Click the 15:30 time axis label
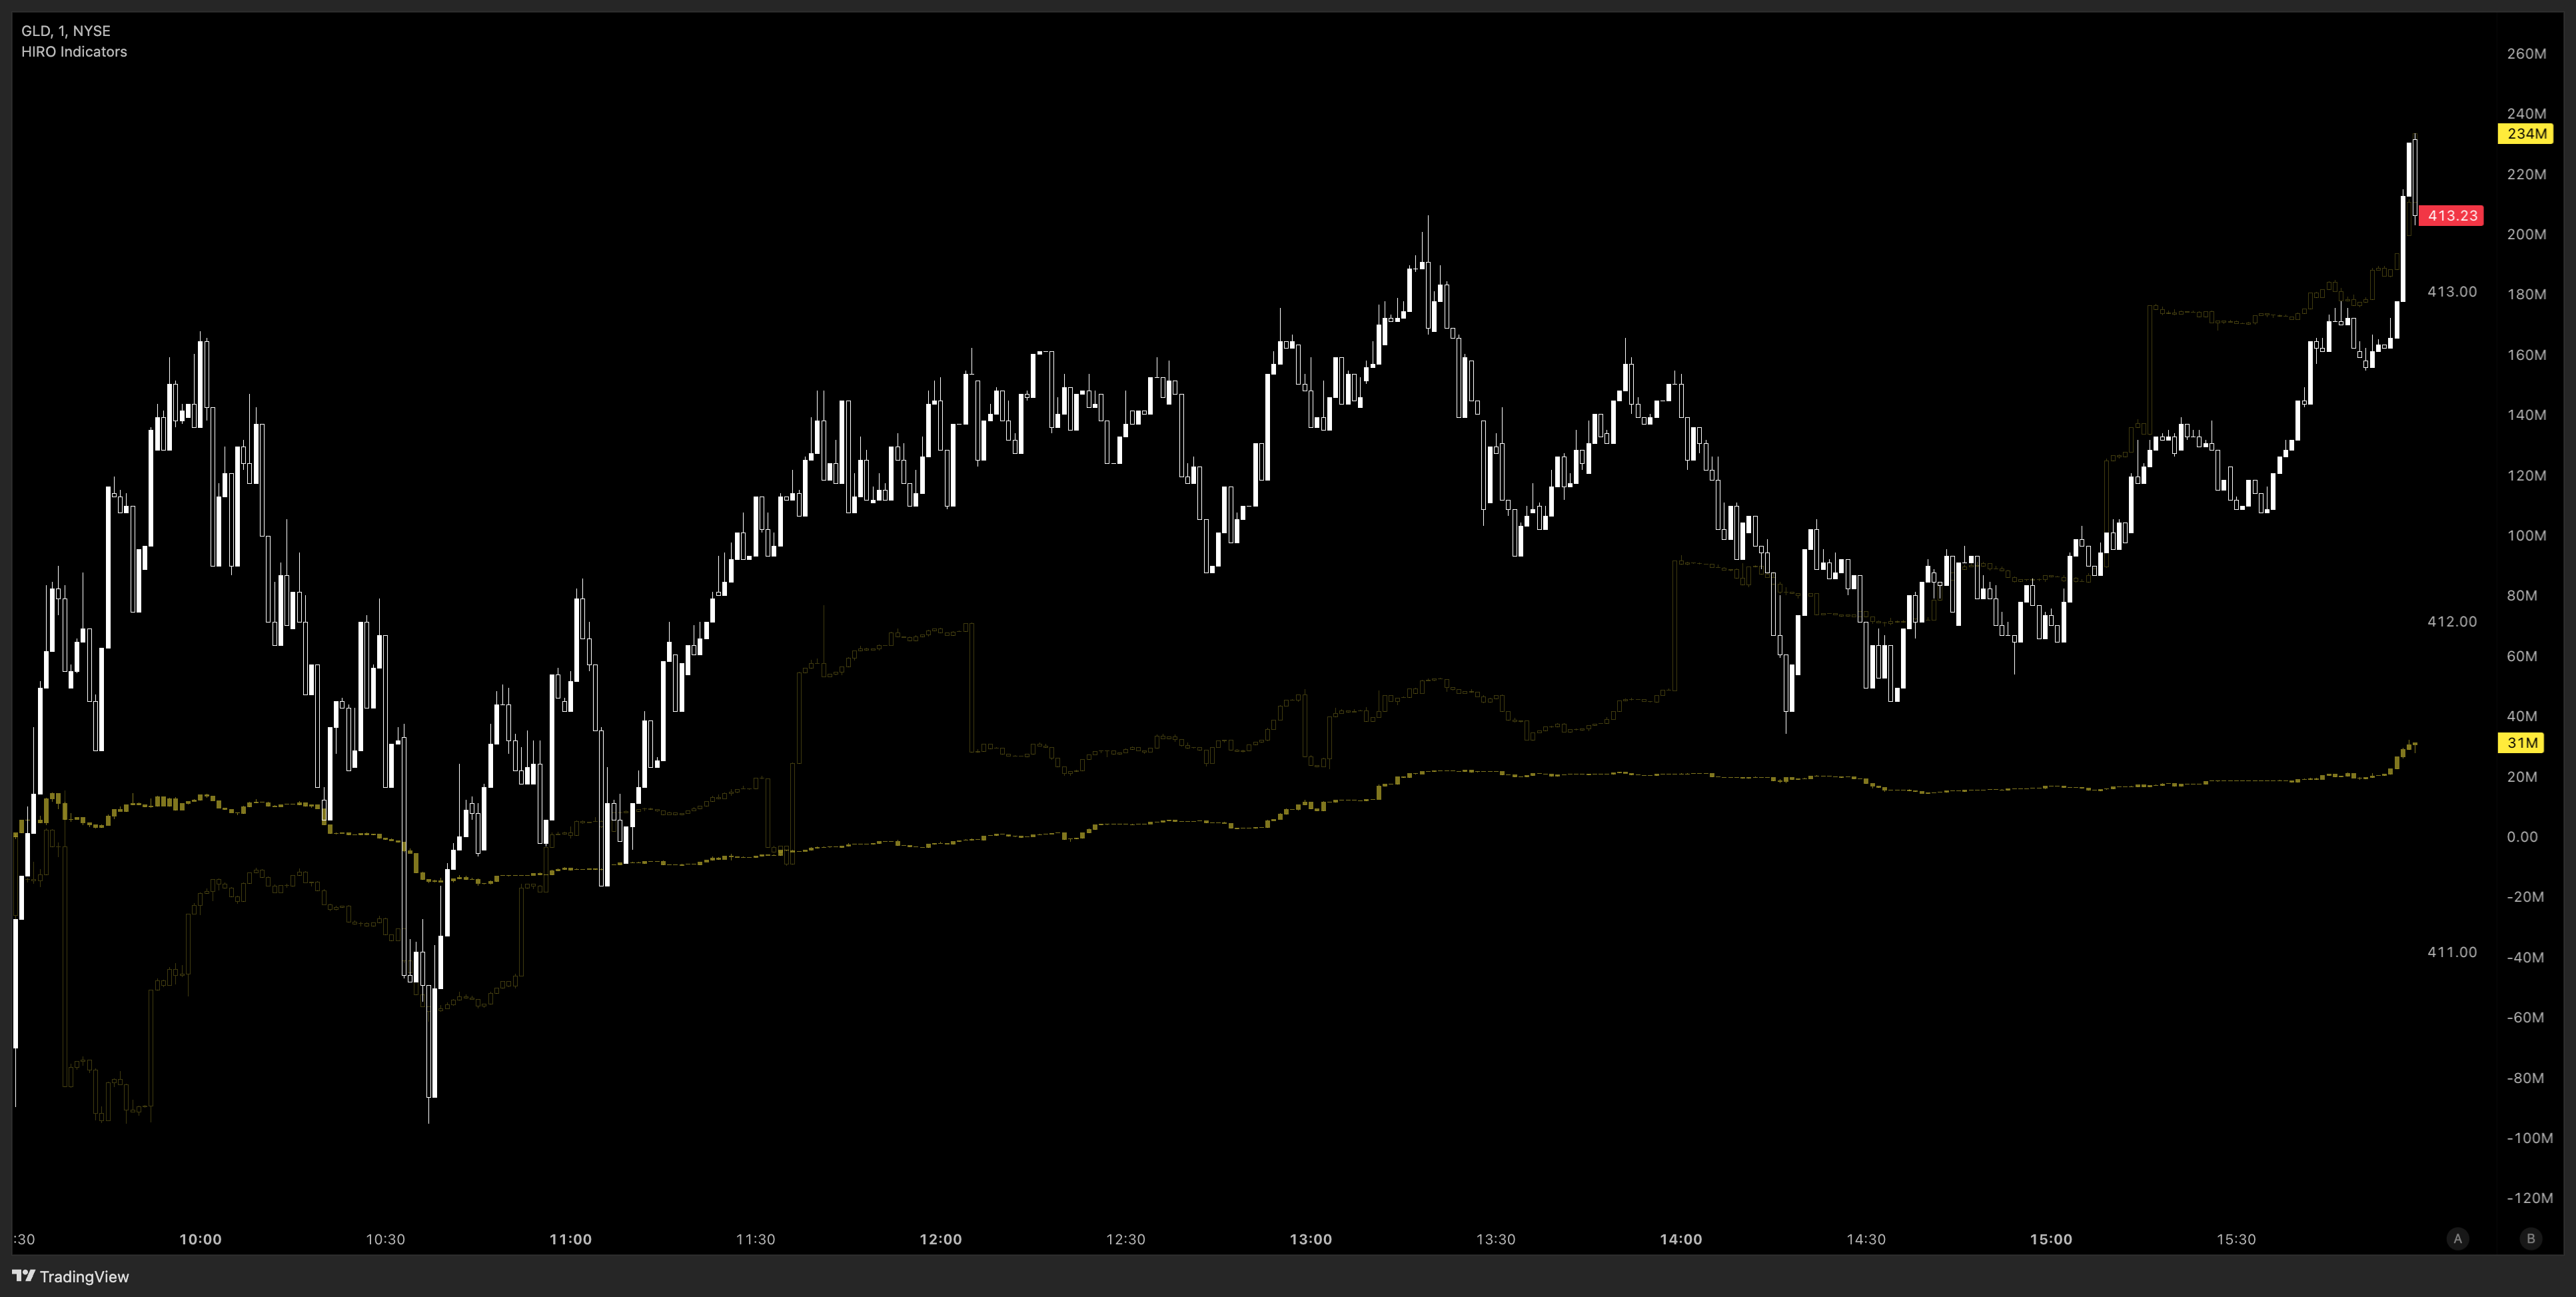Screen dimensions: 2576x1297 (x=2235, y=1239)
